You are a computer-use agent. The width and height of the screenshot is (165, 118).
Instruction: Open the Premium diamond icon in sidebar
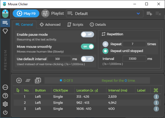tap(5, 31)
